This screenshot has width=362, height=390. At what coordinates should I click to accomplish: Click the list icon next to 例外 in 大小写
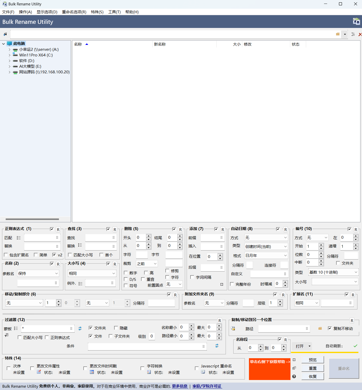pos(81,283)
